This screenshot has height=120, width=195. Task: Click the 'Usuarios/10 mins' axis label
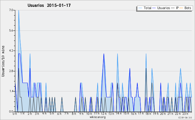coord(3,61)
